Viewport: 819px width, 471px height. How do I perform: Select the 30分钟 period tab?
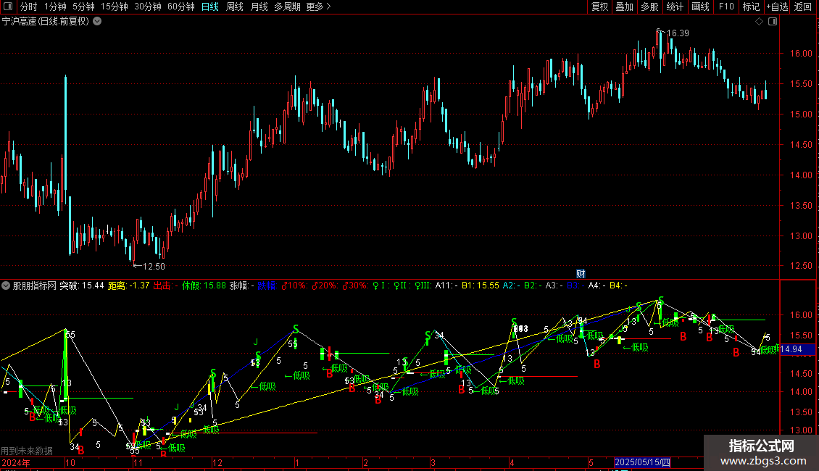click(x=147, y=7)
